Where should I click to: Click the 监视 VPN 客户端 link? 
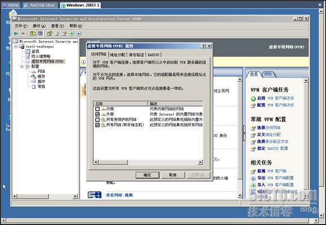pos(271,171)
